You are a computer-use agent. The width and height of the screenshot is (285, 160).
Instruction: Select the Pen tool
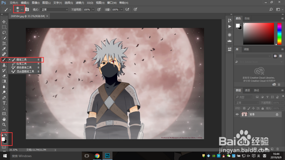(4, 98)
